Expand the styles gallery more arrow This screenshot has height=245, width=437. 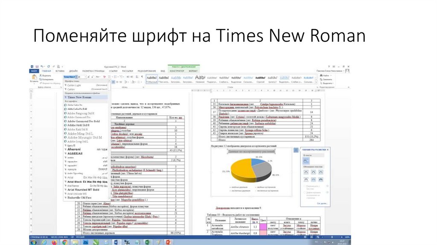coord(316,82)
